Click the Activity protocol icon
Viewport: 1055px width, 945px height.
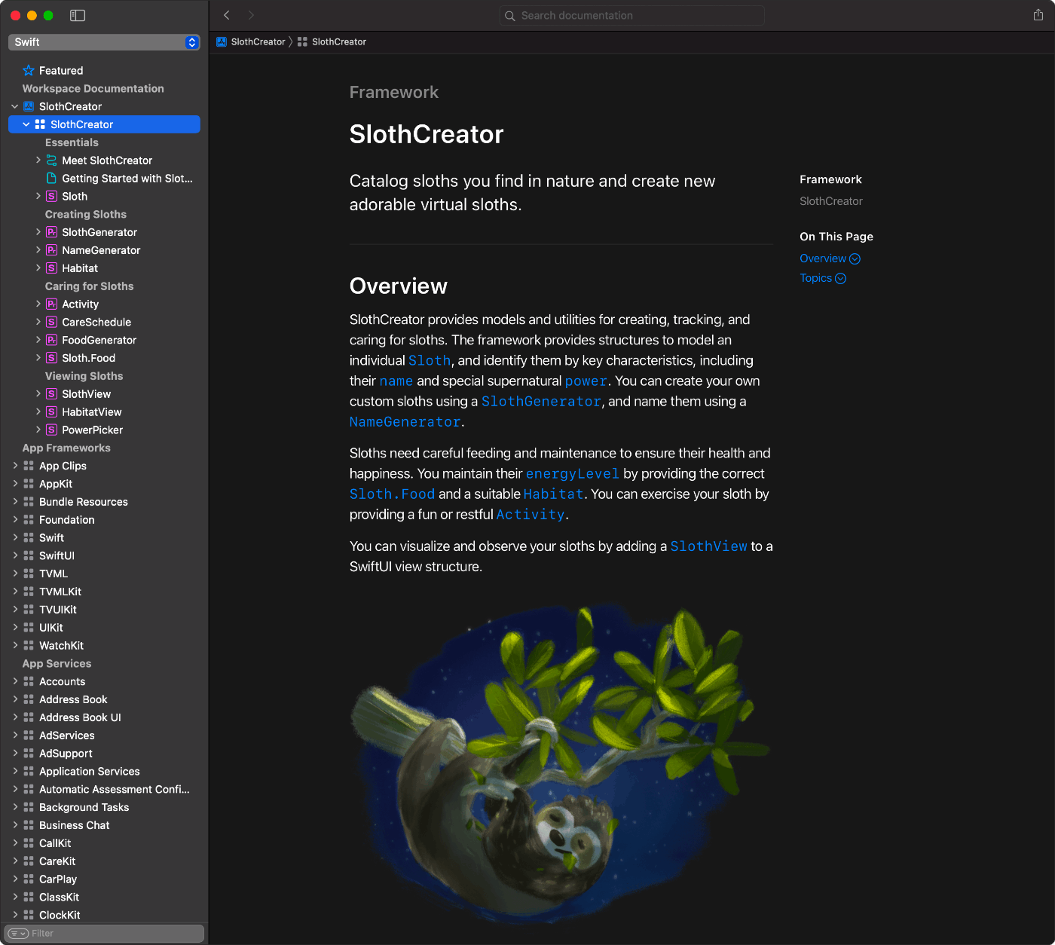click(51, 304)
